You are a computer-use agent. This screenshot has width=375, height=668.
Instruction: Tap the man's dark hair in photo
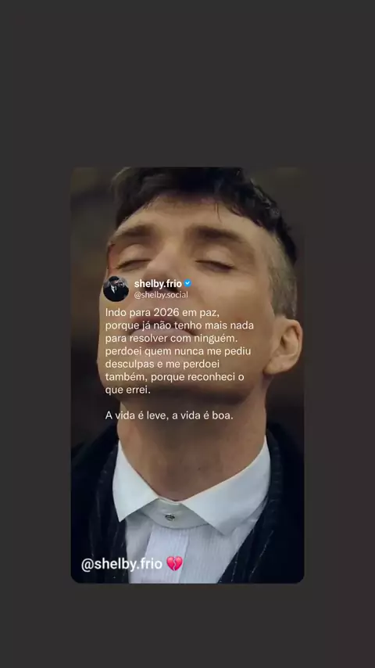[205, 192]
